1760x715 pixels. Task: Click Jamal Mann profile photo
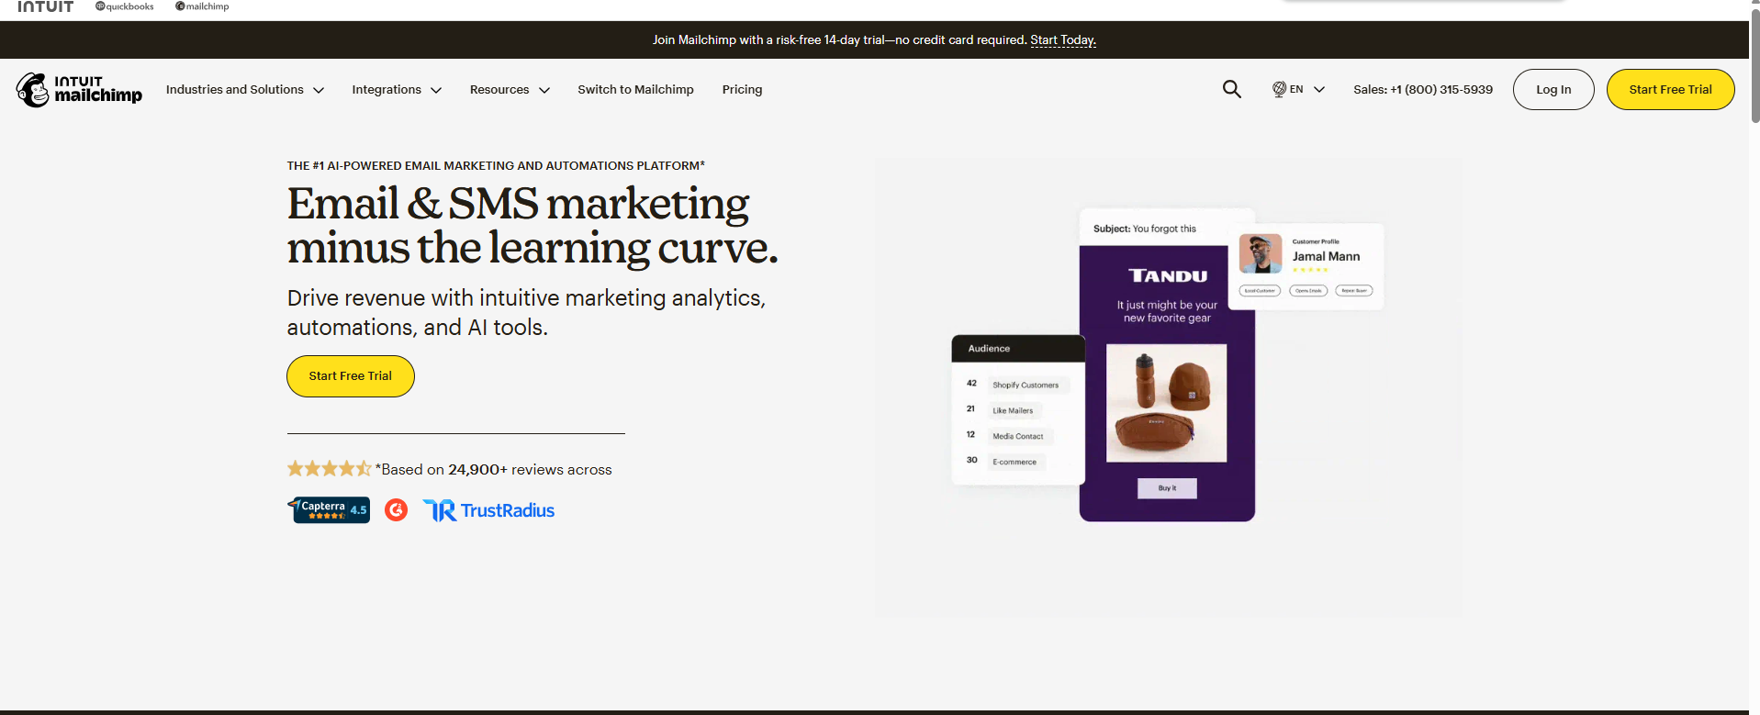[x=1261, y=253]
